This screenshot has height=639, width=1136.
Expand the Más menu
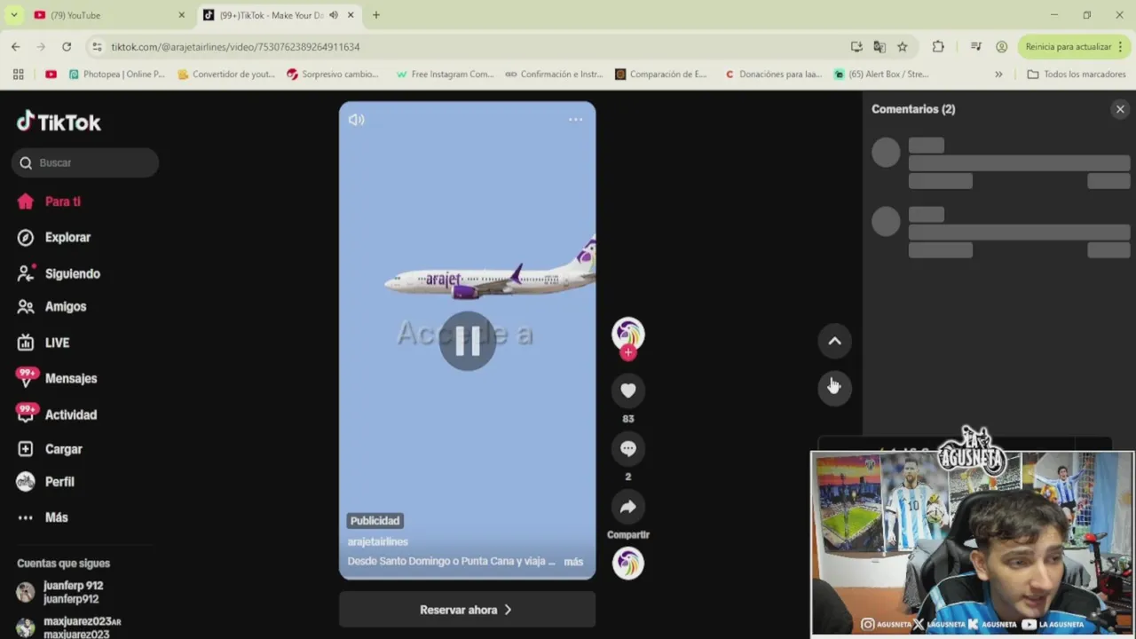tap(43, 517)
